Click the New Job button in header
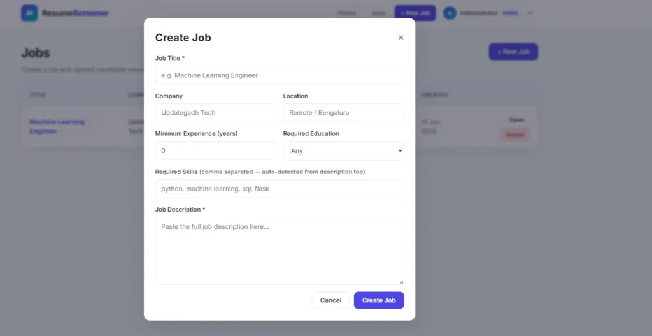 [415, 13]
